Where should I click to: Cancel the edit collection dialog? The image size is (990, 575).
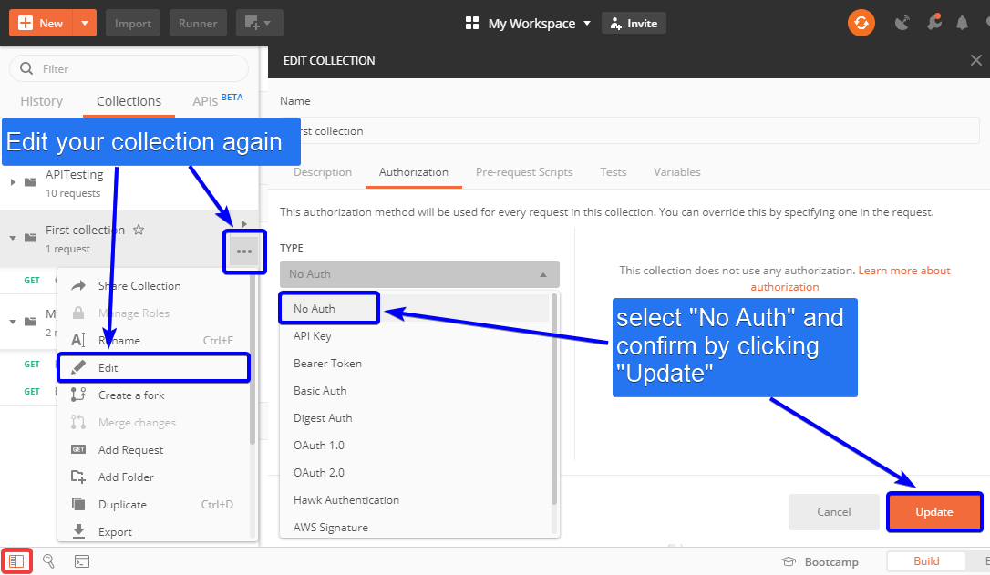tap(833, 512)
